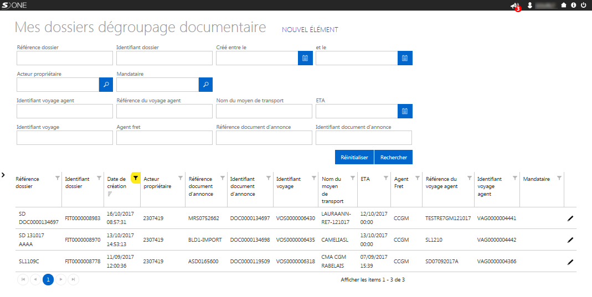The height and width of the screenshot is (297, 592).
Task: Click reference BLD1-IMPORT
Action: click(x=205, y=239)
